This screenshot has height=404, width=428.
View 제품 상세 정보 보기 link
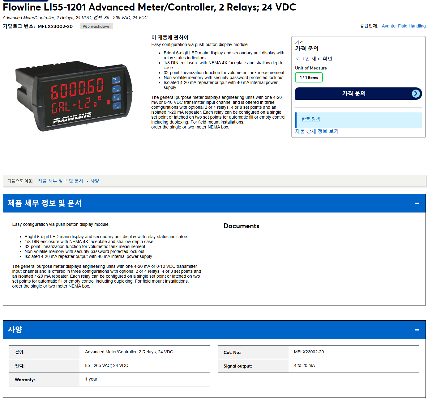317,131
